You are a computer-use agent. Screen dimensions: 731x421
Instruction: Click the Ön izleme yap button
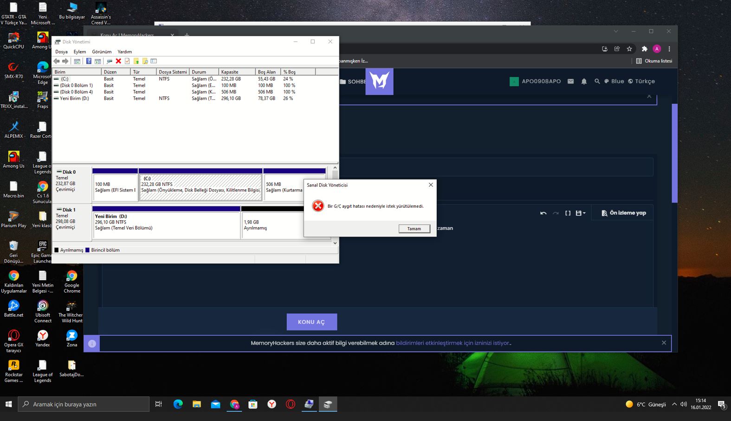pyautogui.click(x=623, y=213)
